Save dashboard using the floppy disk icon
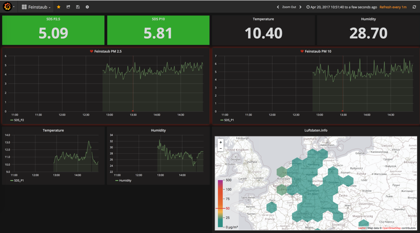420x233 pixels. pos(78,7)
